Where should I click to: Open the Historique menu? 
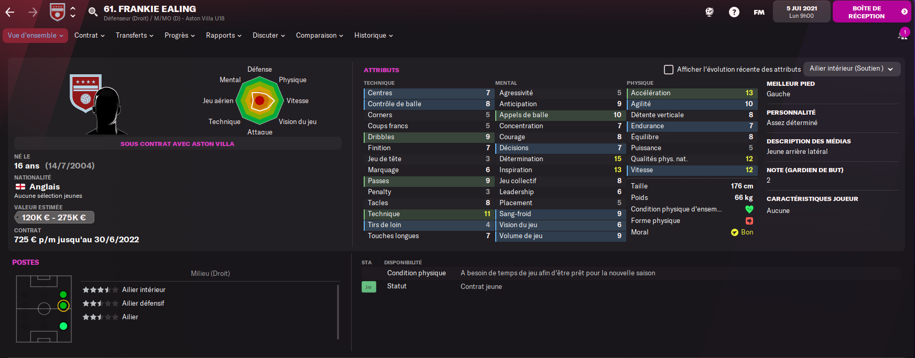coord(373,36)
